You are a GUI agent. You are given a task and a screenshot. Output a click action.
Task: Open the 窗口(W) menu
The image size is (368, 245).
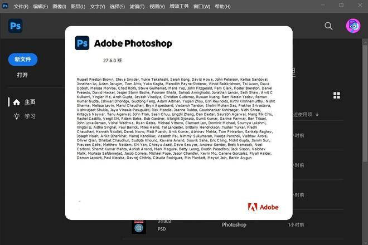pos(202,7)
